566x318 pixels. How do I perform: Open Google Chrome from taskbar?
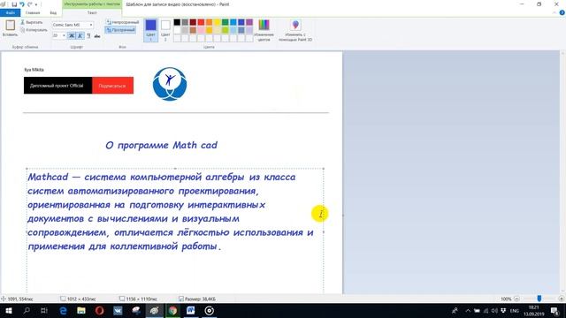tap(172, 310)
